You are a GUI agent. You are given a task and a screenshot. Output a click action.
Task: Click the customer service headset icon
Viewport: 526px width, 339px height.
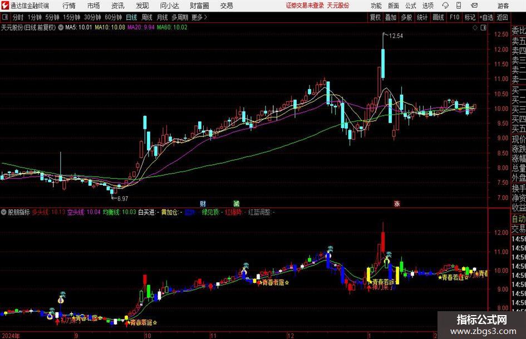(x=445, y=6)
